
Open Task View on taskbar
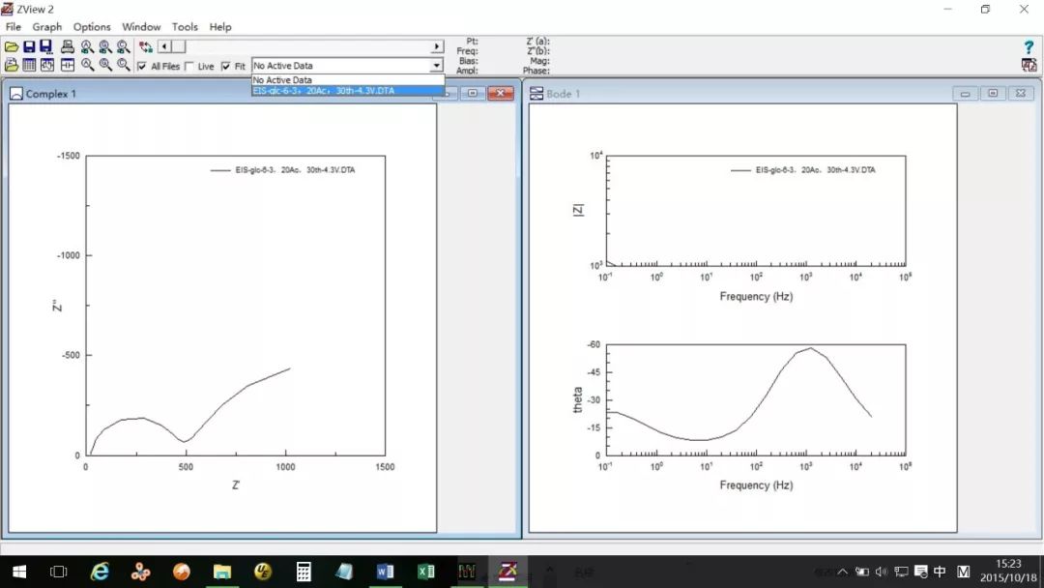click(59, 572)
